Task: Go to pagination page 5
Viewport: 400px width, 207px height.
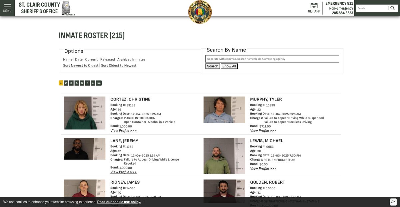Action: pos(82,83)
